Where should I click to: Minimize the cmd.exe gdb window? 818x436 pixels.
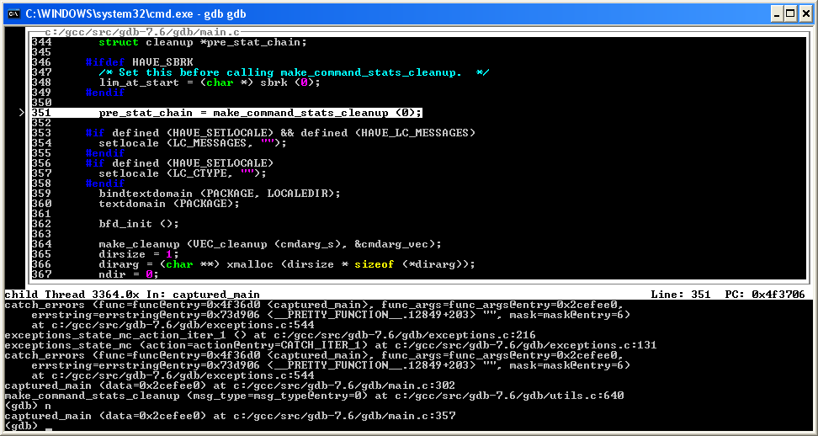click(x=777, y=14)
